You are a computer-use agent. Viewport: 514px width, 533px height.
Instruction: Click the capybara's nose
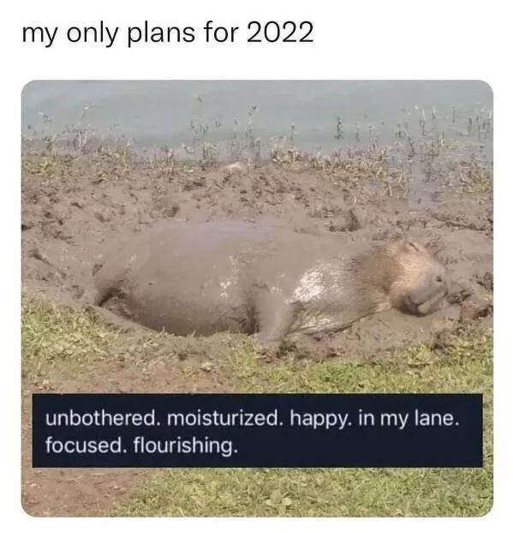[439, 279]
